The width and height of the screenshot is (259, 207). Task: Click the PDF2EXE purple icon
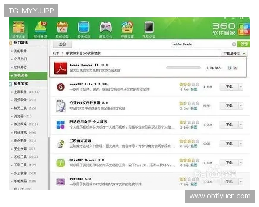[60, 182]
